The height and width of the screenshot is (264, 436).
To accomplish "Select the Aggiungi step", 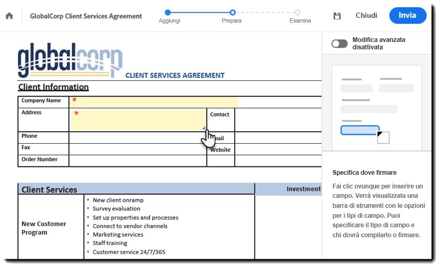I will 169,16.
